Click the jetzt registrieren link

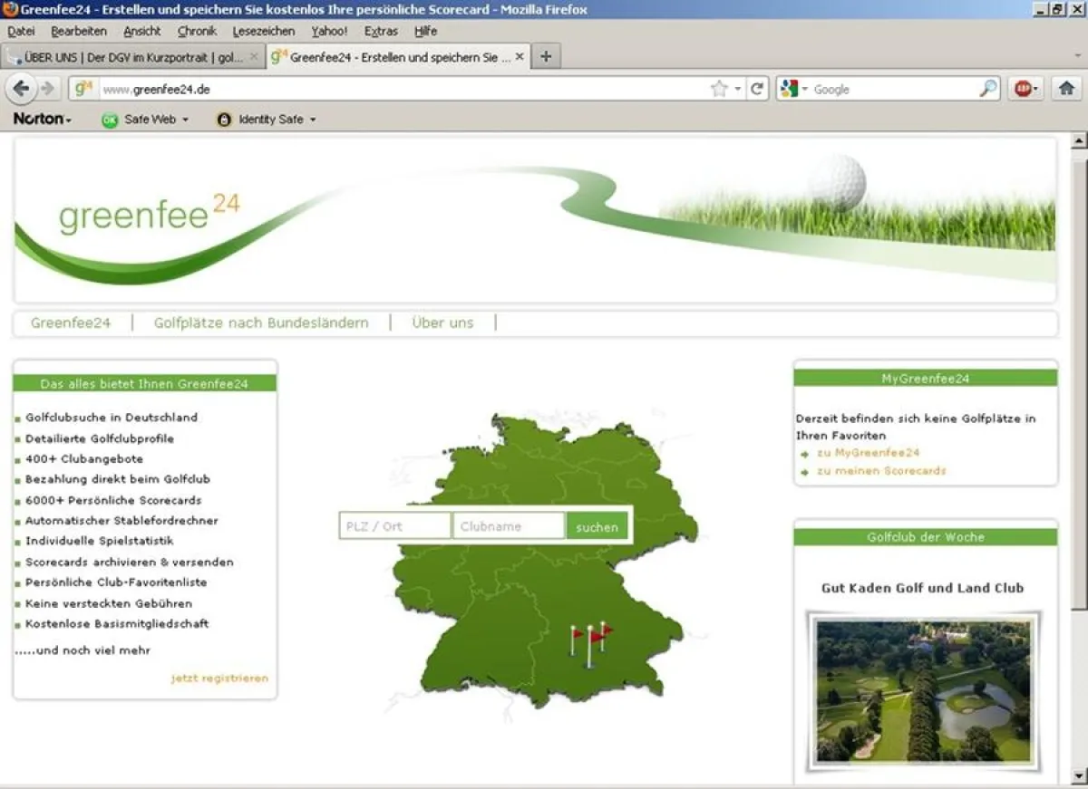point(219,678)
